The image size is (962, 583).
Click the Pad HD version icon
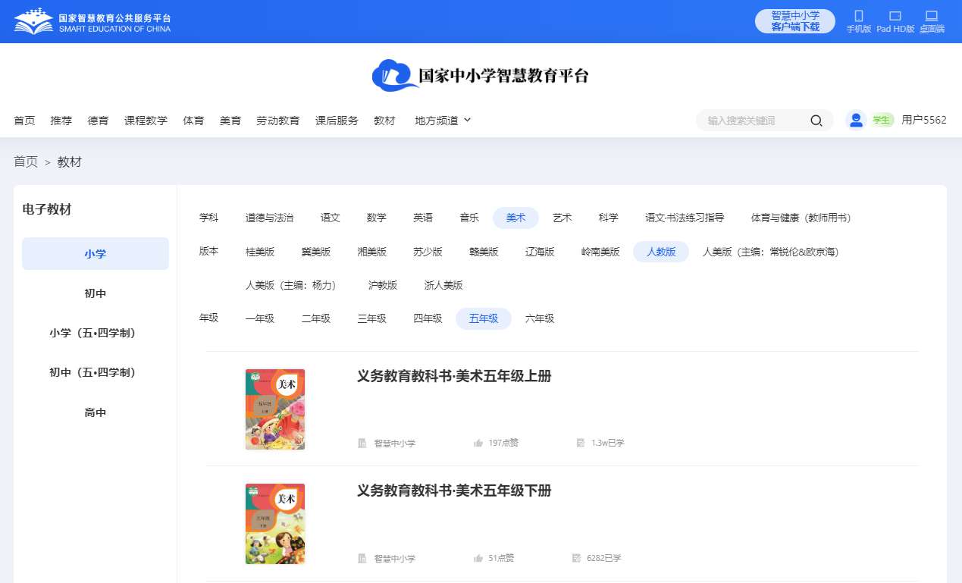pyautogui.click(x=895, y=16)
